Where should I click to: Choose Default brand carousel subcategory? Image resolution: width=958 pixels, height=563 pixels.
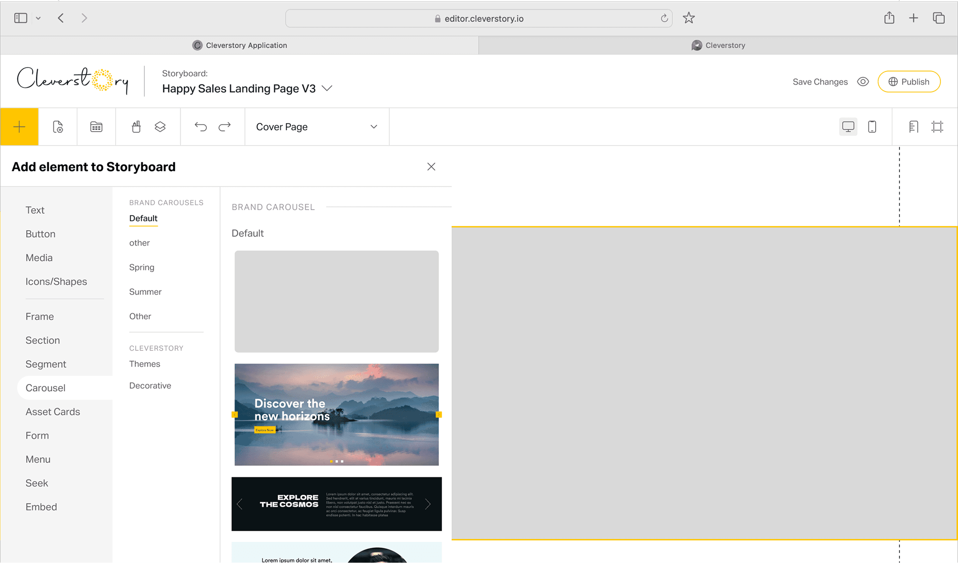(x=144, y=218)
